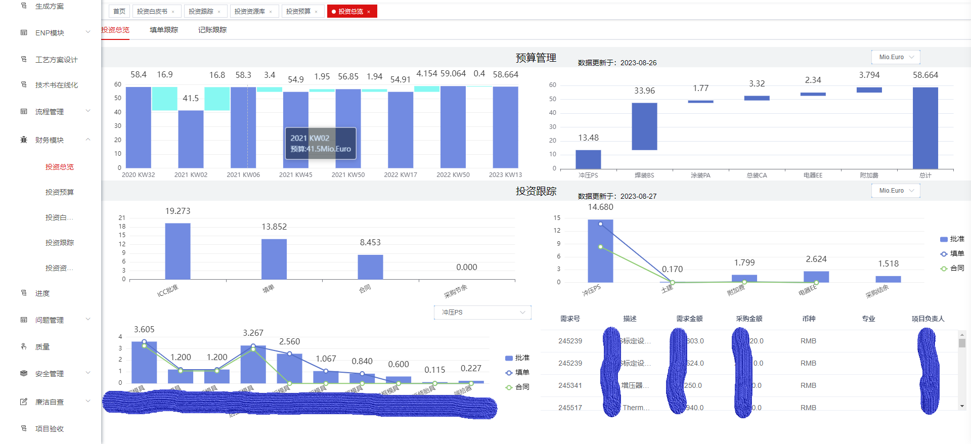The height and width of the screenshot is (444, 971).
Task: Toggle 合同 legend in 投资跟踪 chart
Action: click(x=952, y=268)
